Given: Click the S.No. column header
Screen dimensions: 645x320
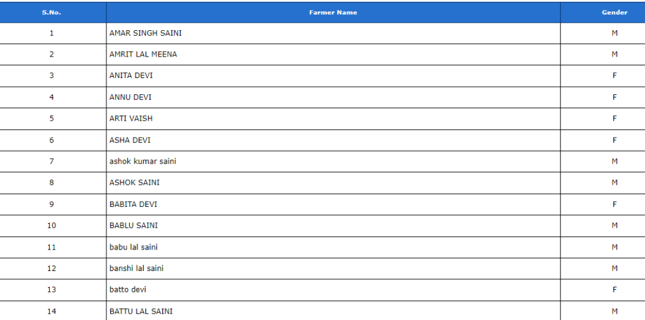Looking at the screenshot, I should [x=53, y=13].
